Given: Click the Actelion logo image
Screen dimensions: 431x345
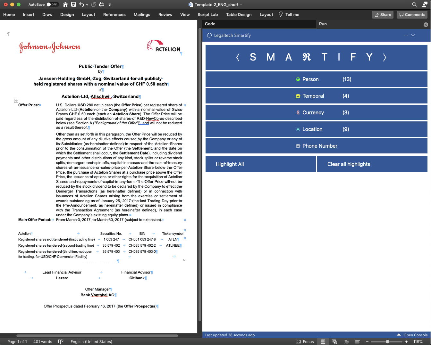Looking at the screenshot, I should coord(164,46).
